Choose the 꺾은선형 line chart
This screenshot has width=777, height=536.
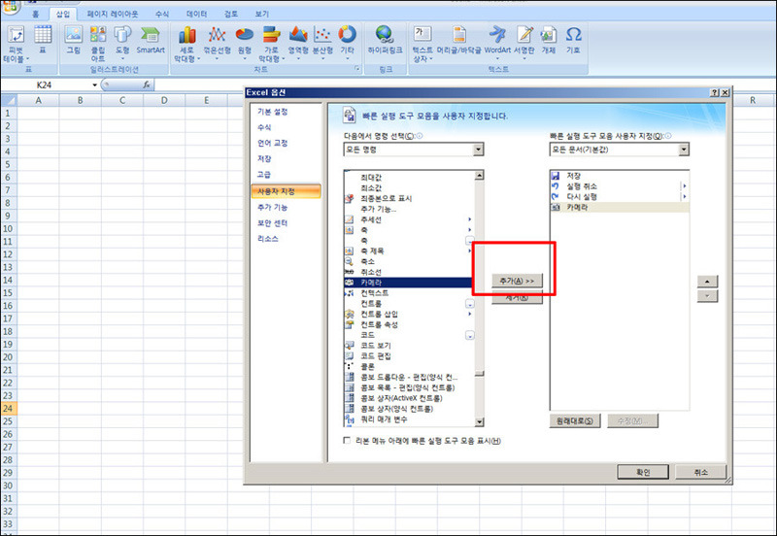point(217,43)
